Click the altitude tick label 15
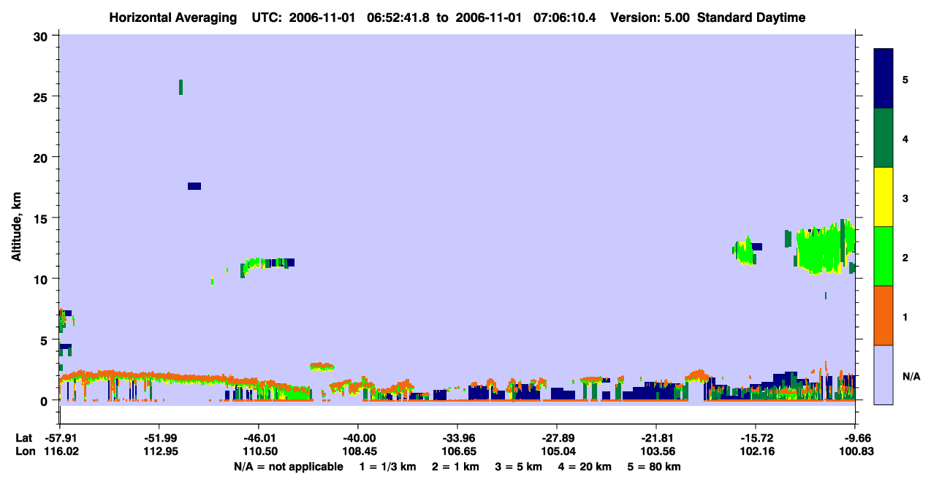 tap(42, 218)
